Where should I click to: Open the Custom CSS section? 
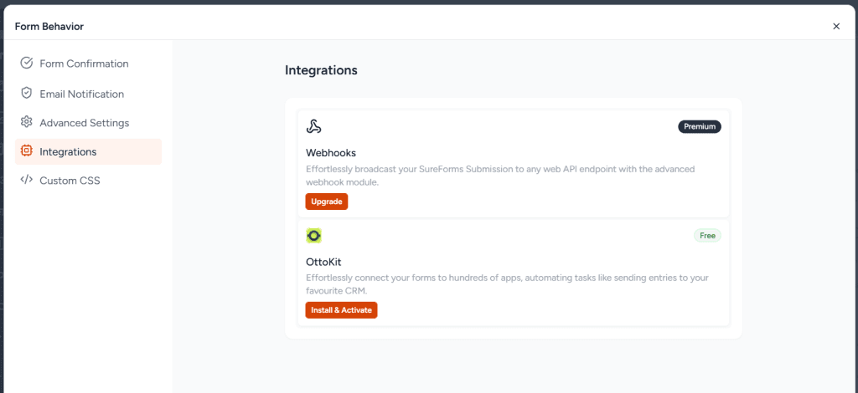(70, 180)
